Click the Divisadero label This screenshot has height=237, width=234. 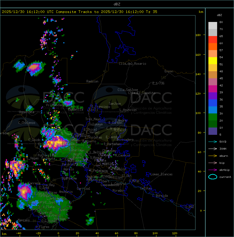click(x=125, y=140)
